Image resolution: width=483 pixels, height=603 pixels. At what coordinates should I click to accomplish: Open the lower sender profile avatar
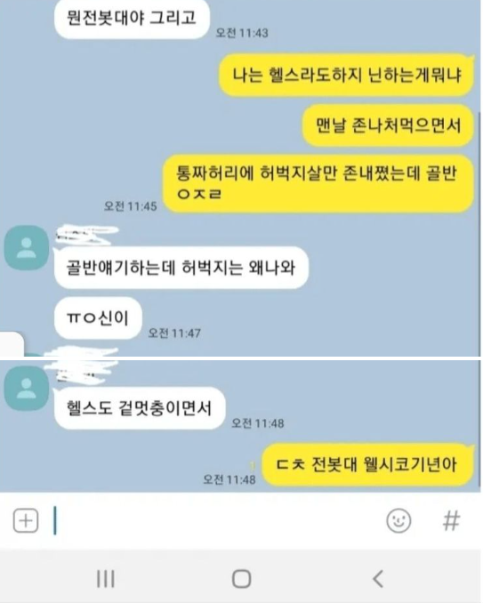click(x=26, y=388)
